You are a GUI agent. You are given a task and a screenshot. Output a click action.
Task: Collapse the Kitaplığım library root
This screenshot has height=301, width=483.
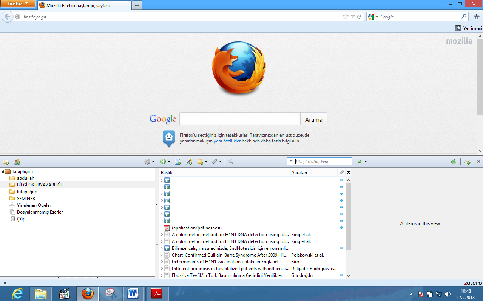3,171
